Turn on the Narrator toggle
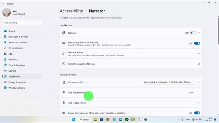The image size is (219, 123). point(193,33)
